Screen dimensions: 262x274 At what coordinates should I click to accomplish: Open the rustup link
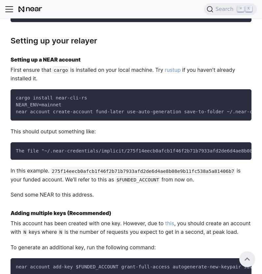[x=172, y=70]
